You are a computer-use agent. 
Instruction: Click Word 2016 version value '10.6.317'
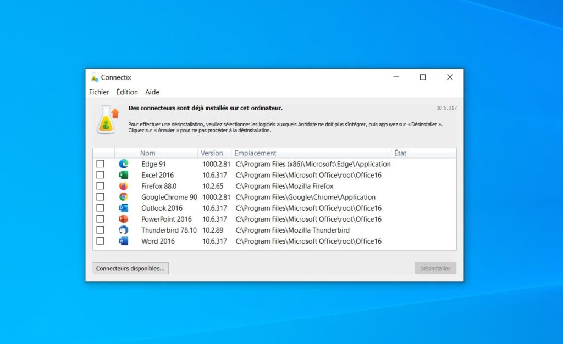(x=215, y=241)
